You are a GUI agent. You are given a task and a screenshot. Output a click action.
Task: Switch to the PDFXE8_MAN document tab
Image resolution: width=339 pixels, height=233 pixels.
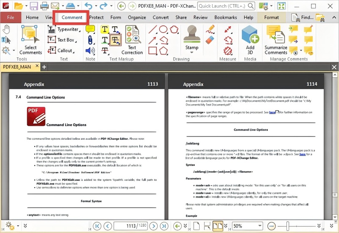pyautogui.click(x=17, y=67)
